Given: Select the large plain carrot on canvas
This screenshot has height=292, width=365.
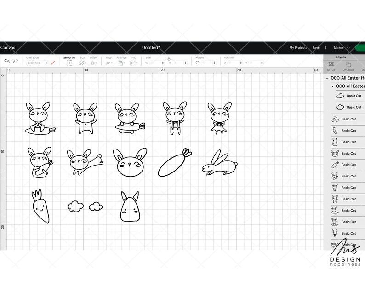Looking at the screenshot, I should click(175, 162).
